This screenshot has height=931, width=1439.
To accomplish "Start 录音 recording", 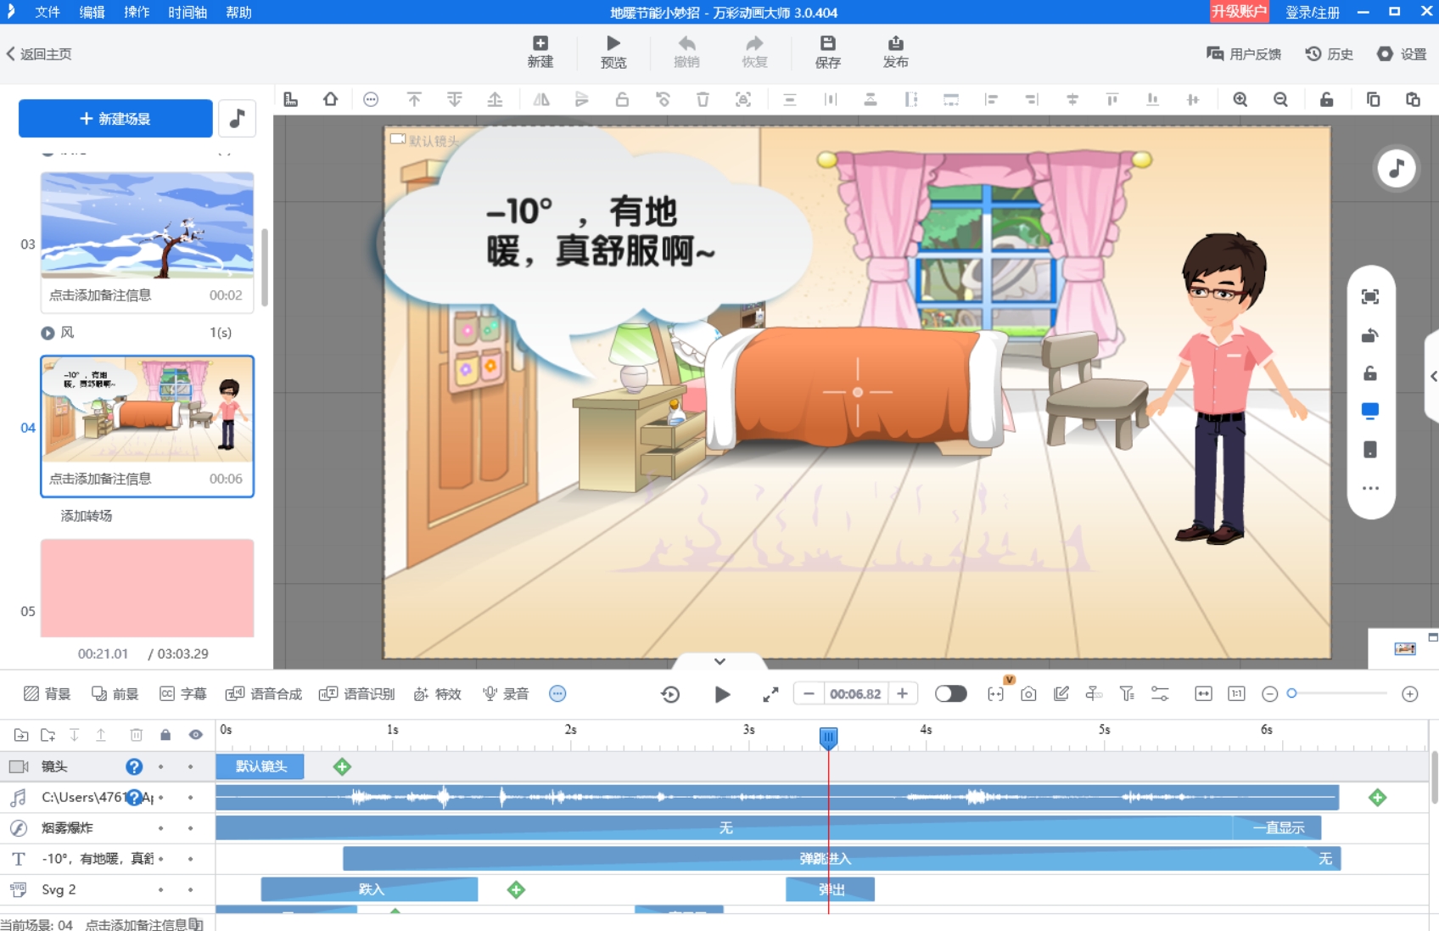I will tap(506, 693).
